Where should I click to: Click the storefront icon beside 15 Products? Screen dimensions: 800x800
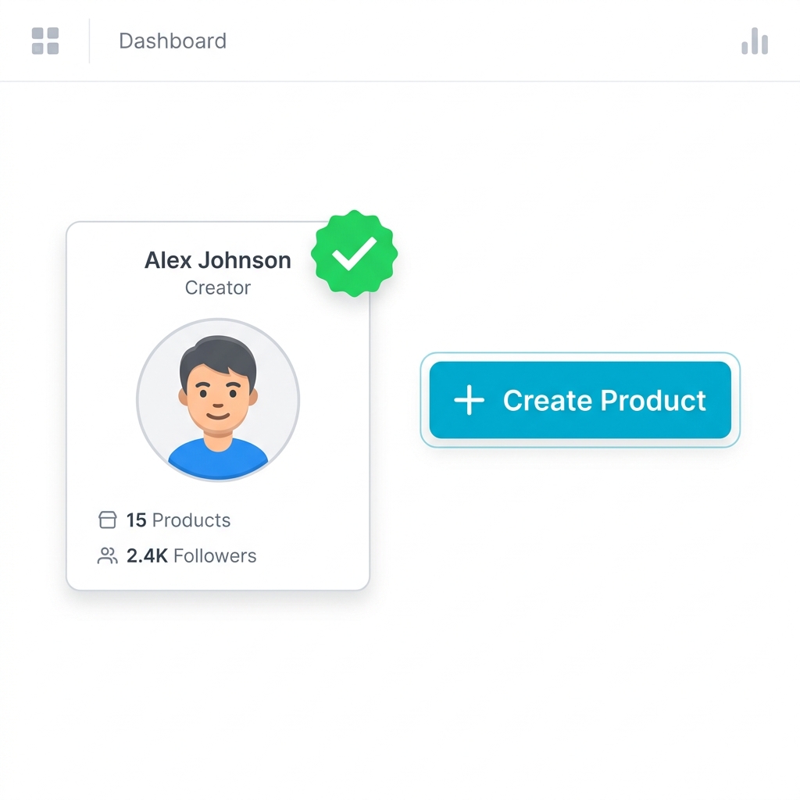coord(107,520)
